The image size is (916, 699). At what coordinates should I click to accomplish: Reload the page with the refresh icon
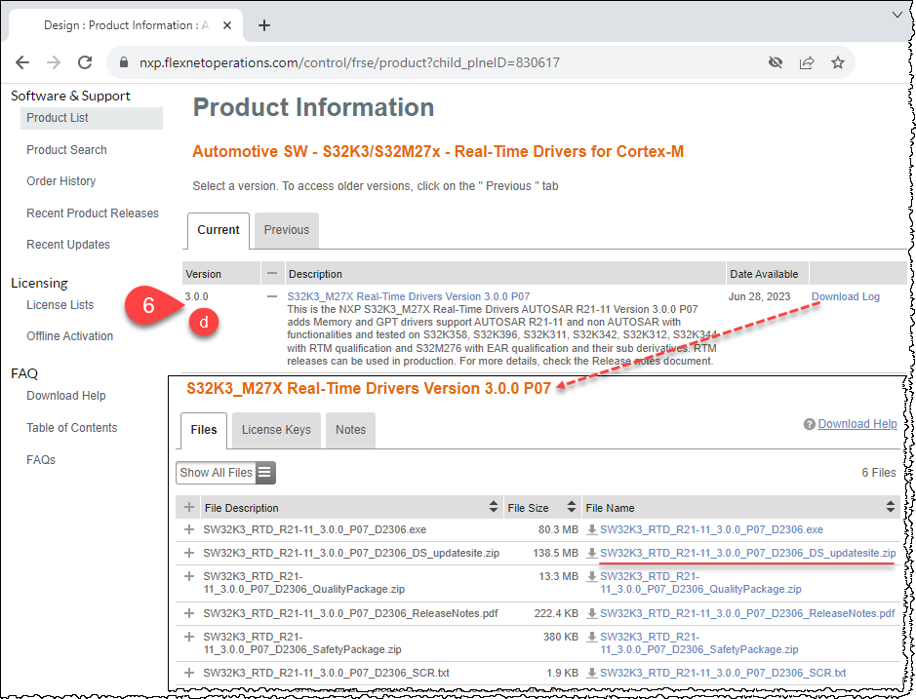[x=85, y=62]
